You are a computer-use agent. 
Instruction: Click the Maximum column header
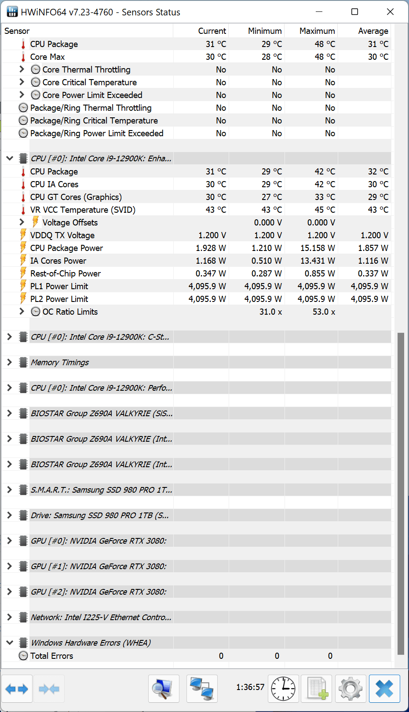pos(317,31)
